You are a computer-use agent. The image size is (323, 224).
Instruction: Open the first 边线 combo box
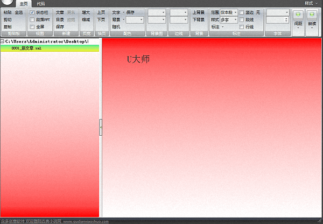pos(179,12)
